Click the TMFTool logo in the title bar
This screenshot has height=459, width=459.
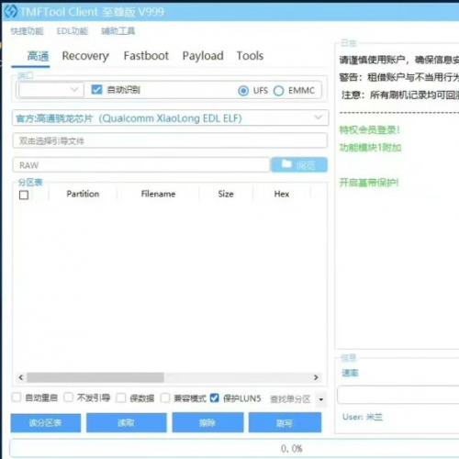[10, 12]
